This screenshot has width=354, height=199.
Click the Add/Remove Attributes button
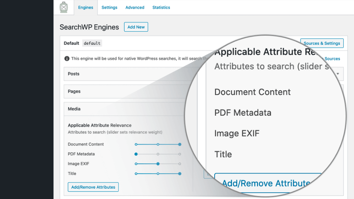93,187
